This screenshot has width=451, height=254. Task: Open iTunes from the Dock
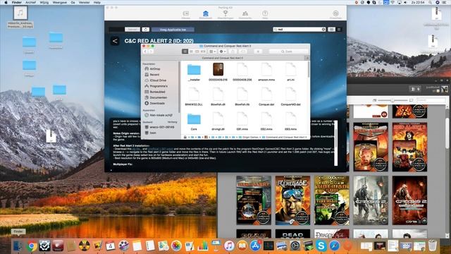[229, 246]
